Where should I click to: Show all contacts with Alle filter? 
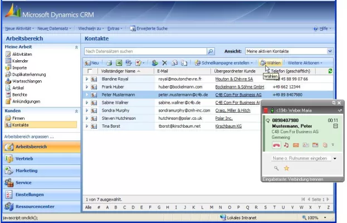(x=89, y=207)
